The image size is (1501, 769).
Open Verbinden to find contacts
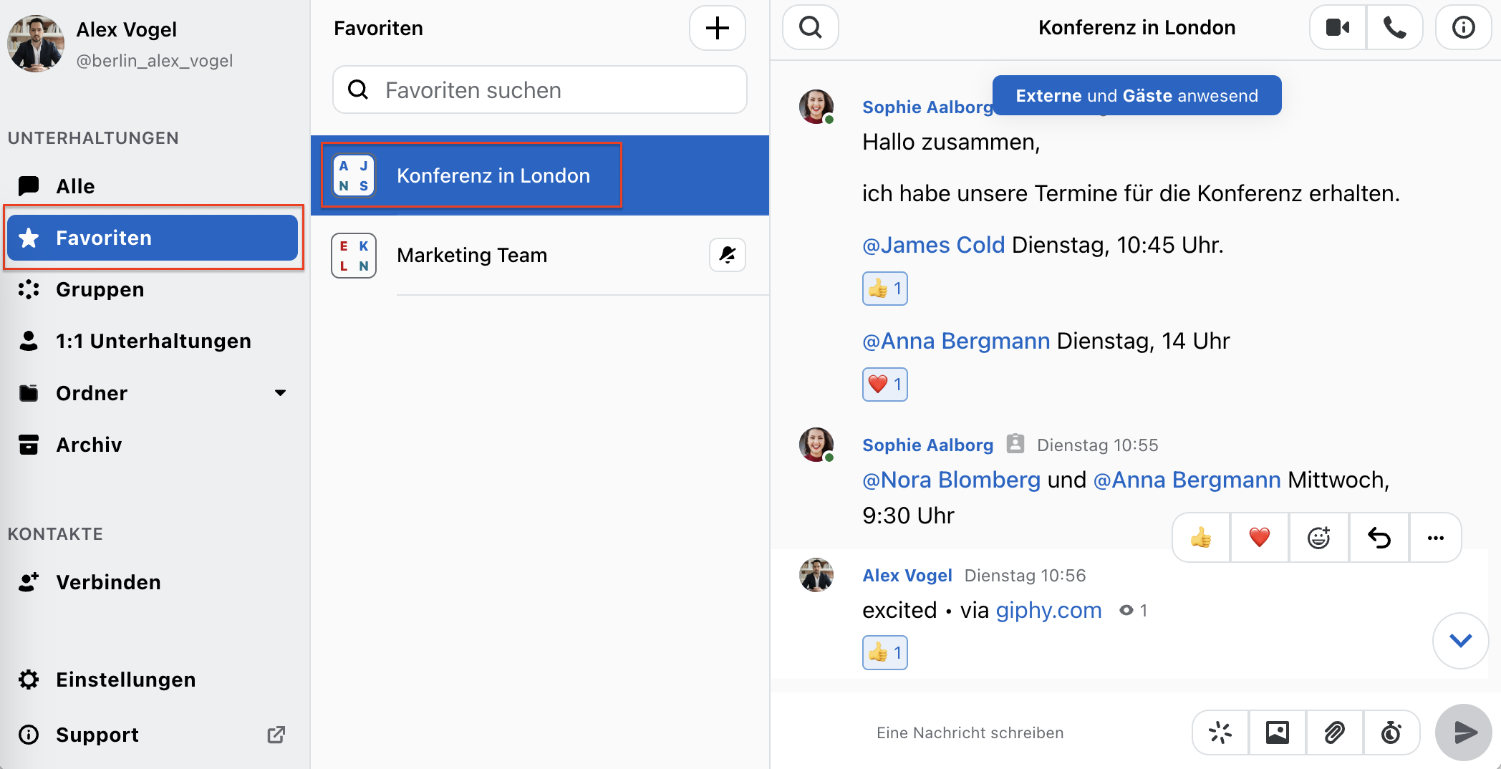point(153,582)
